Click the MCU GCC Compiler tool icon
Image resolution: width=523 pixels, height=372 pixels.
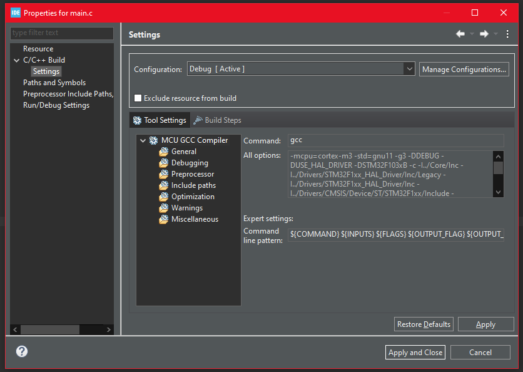click(153, 140)
